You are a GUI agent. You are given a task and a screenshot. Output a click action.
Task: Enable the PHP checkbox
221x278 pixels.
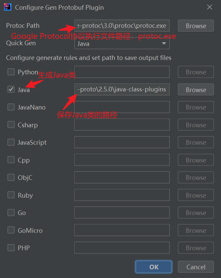[x=11, y=248]
